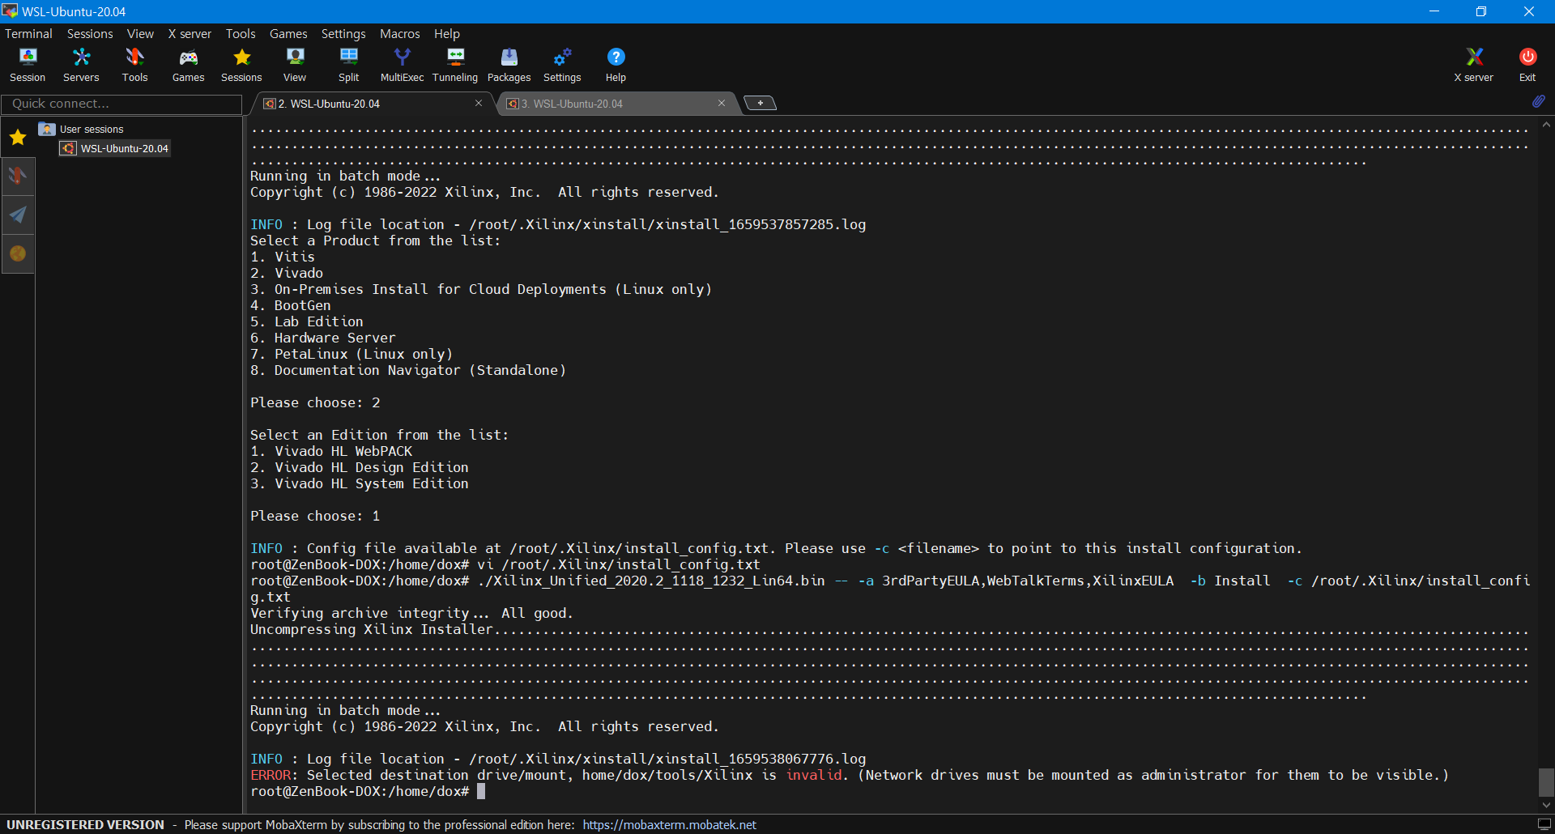Open the Terminal menu
The image size is (1555, 834).
[28, 34]
